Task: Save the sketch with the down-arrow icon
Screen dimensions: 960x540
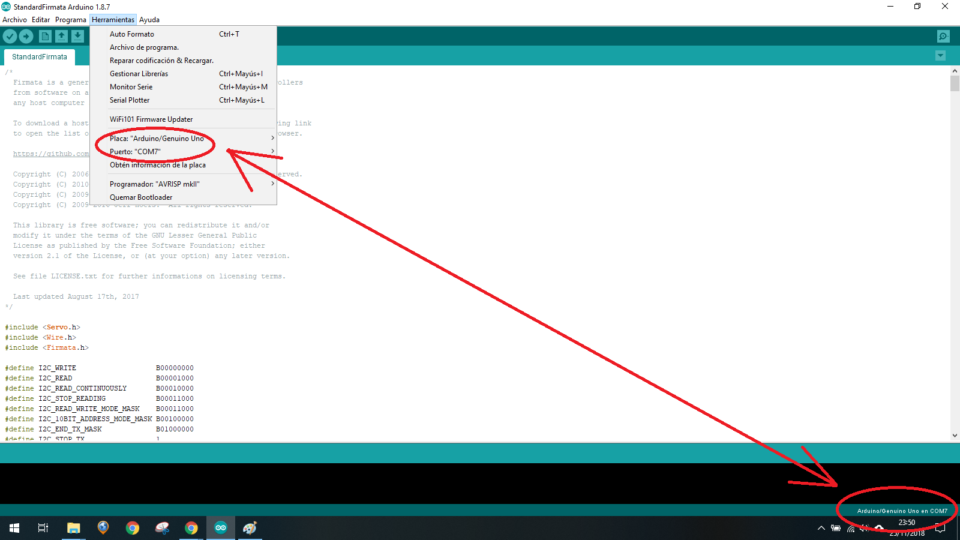Action: pyautogui.click(x=79, y=36)
